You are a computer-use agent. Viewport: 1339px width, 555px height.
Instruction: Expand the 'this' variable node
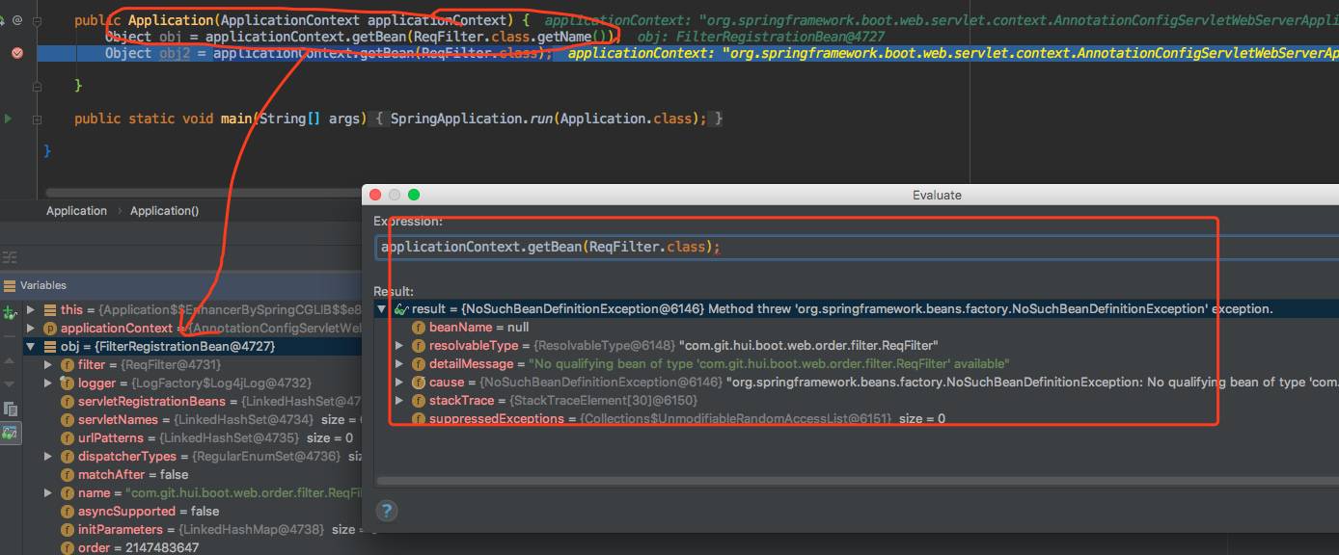click(31, 310)
